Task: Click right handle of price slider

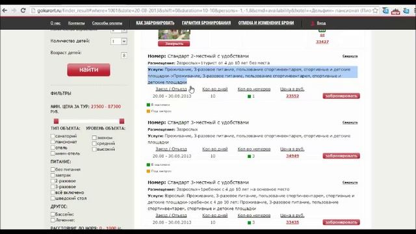Action: tap(122, 121)
